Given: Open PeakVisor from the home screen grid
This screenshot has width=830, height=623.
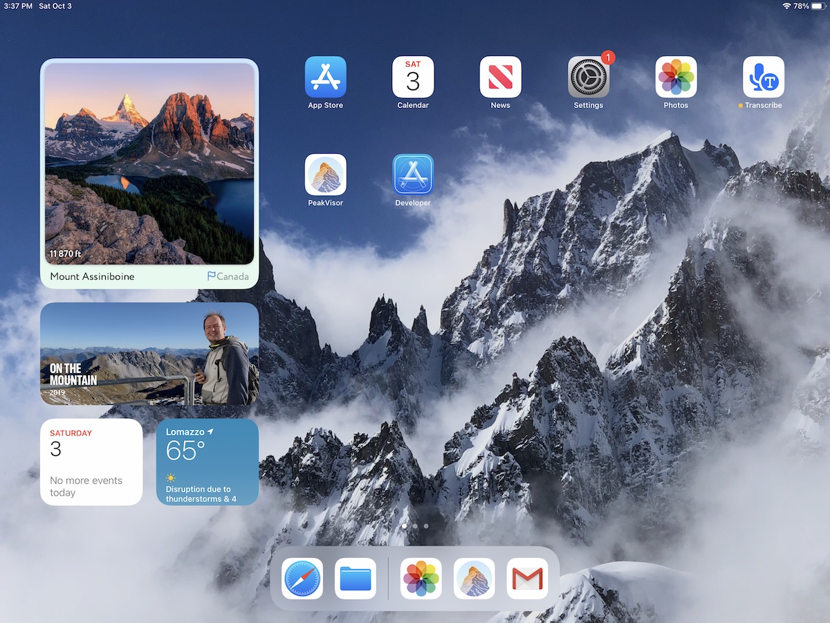Looking at the screenshot, I should point(325,174).
